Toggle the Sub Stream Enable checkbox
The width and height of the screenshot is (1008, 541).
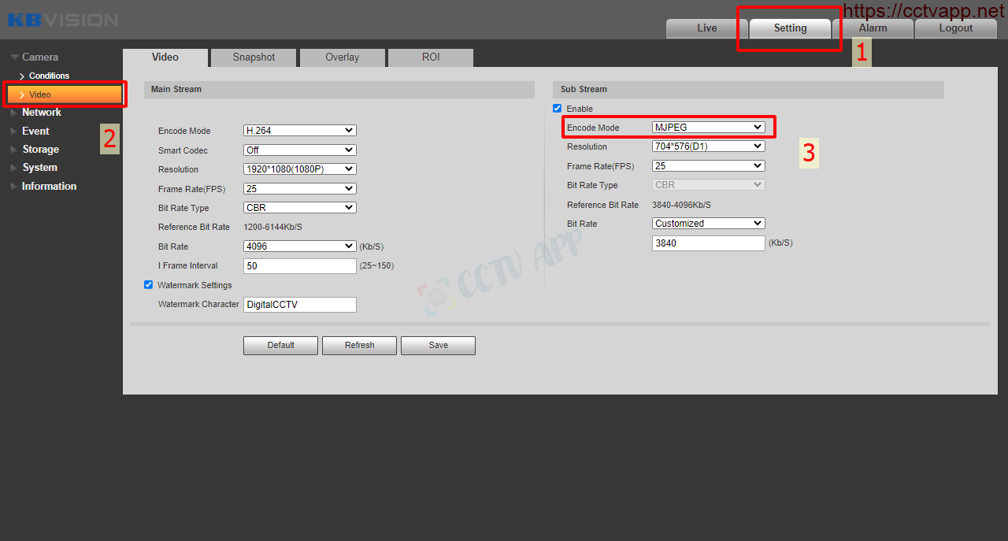[x=558, y=109]
